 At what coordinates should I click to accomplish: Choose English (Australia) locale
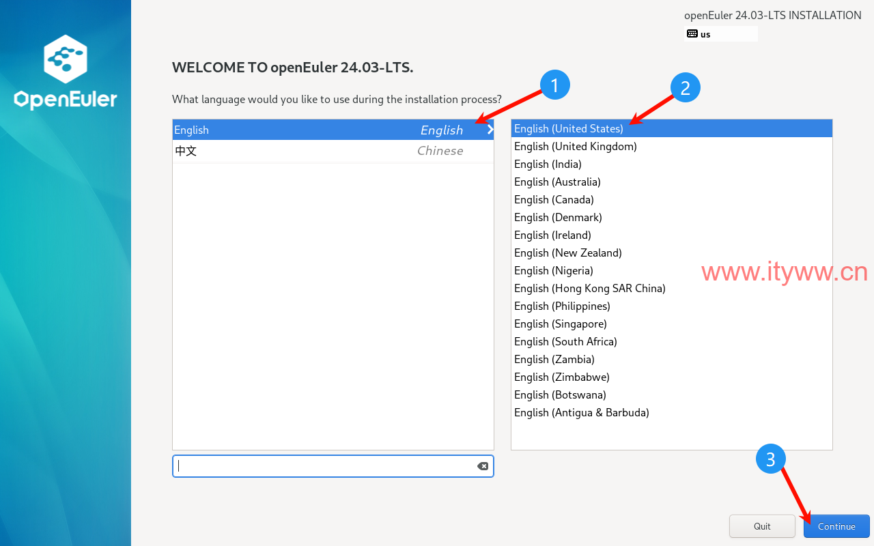(672, 182)
